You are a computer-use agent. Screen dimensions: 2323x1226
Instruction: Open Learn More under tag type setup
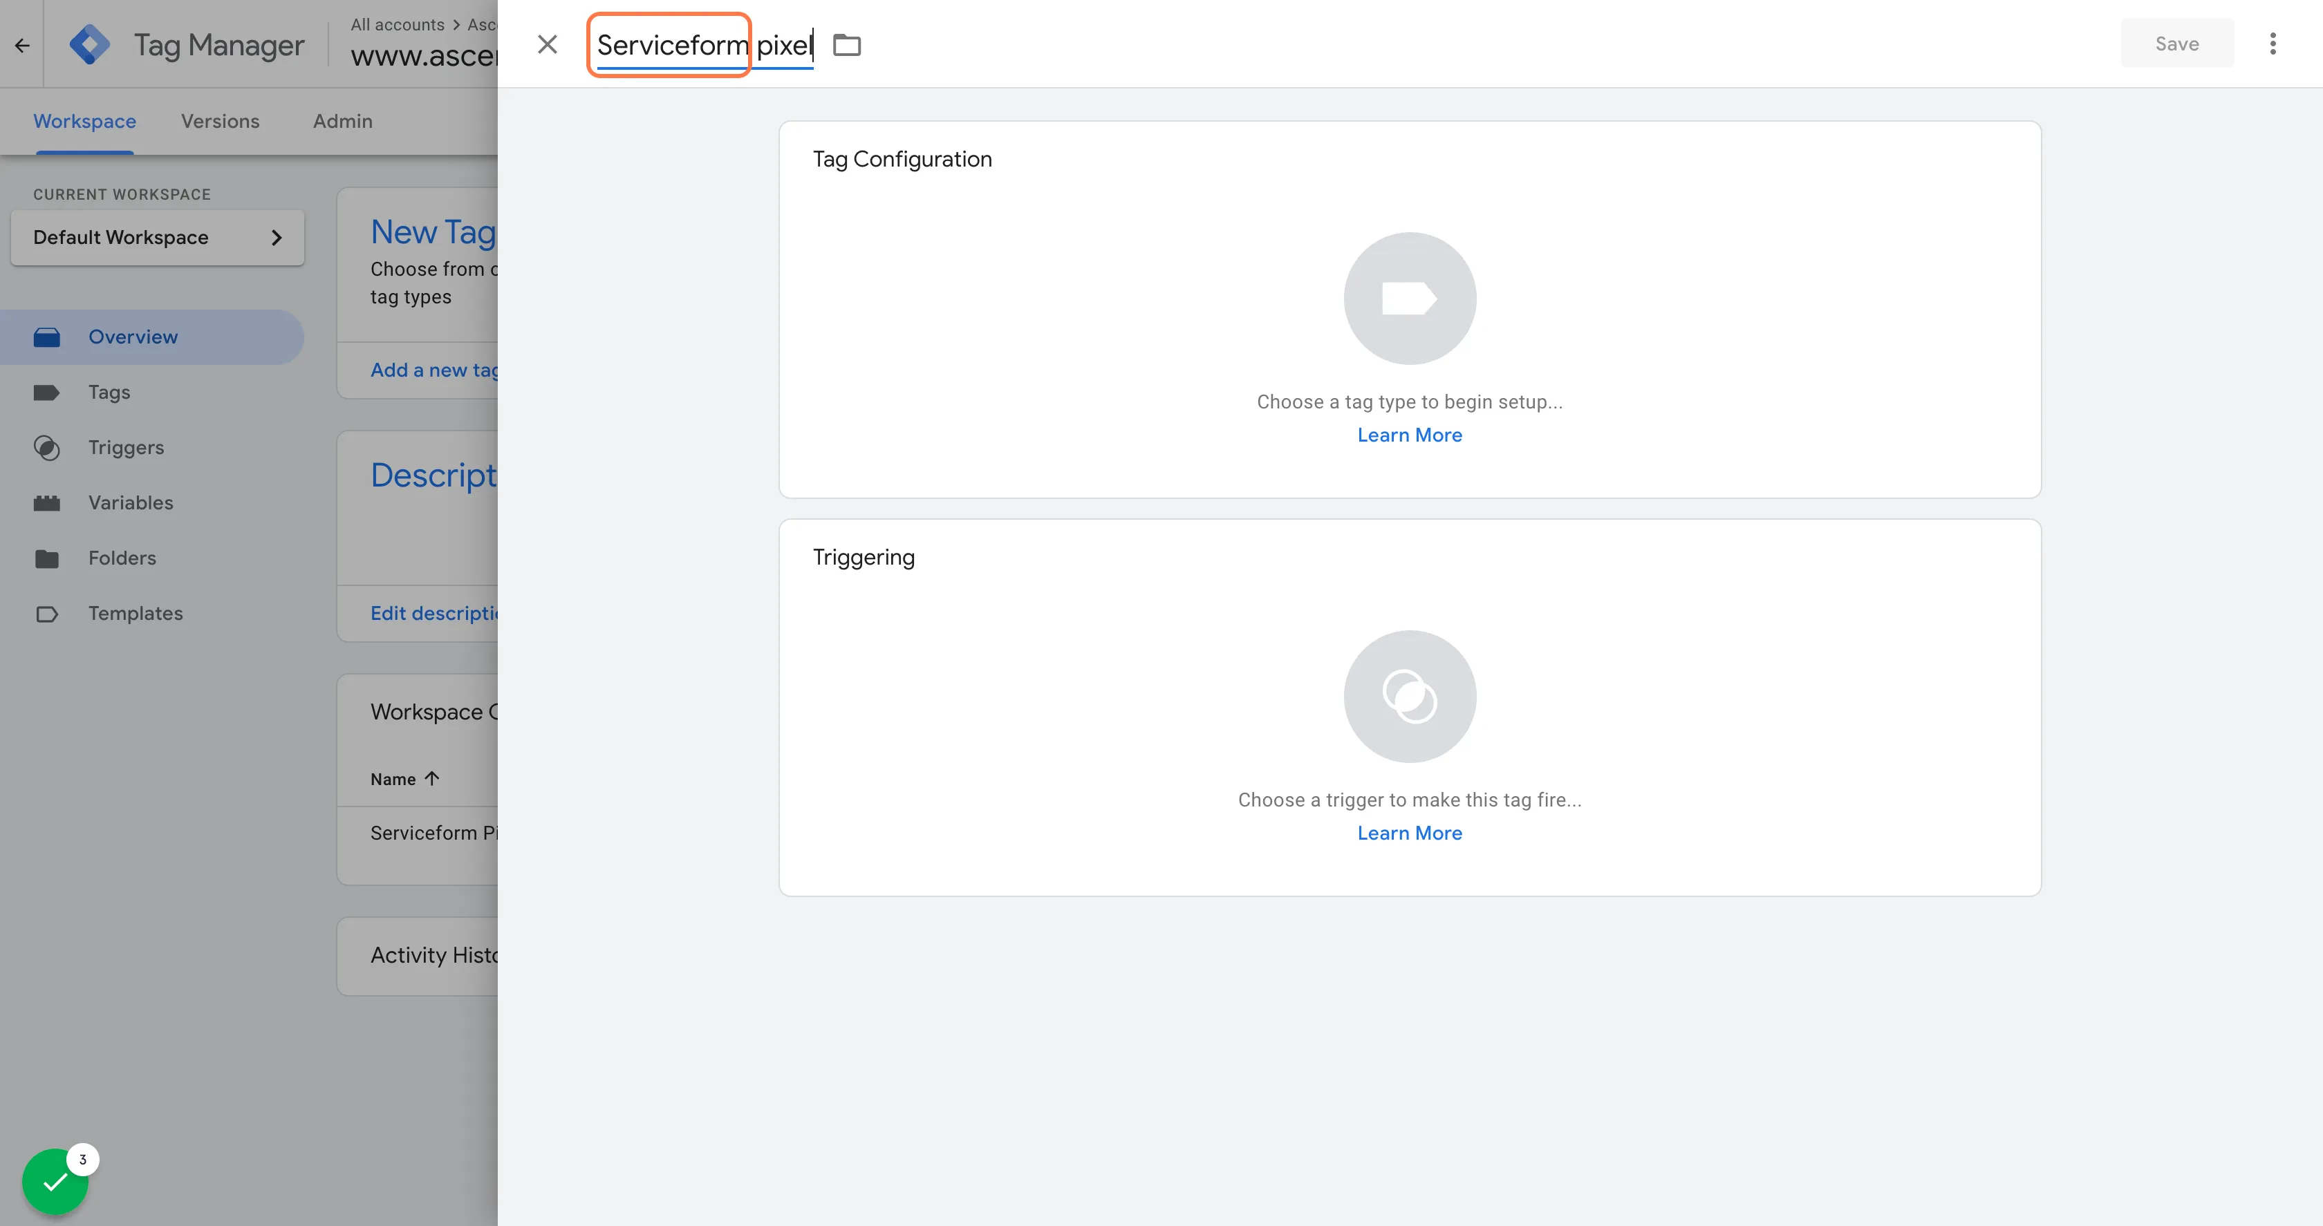point(1410,435)
